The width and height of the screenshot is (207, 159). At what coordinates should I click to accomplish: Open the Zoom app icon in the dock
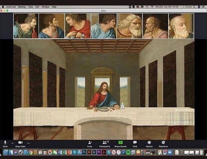[170, 152]
